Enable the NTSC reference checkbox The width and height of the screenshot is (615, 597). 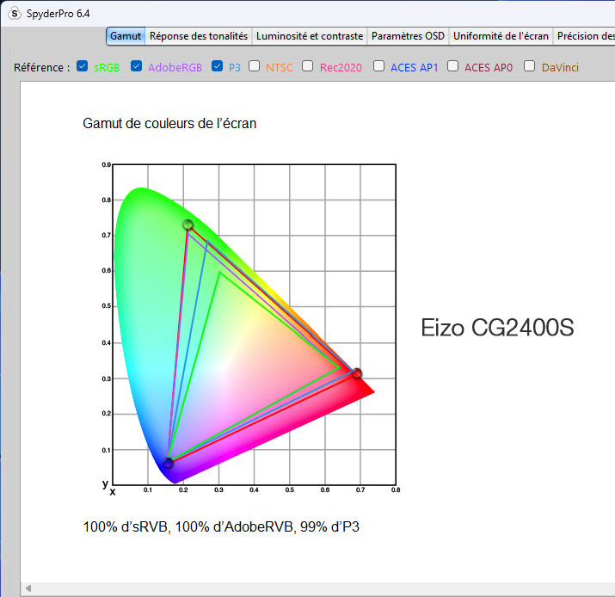[x=254, y=66]
